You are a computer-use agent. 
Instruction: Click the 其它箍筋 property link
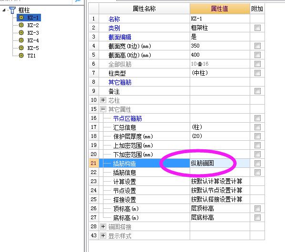120,82
